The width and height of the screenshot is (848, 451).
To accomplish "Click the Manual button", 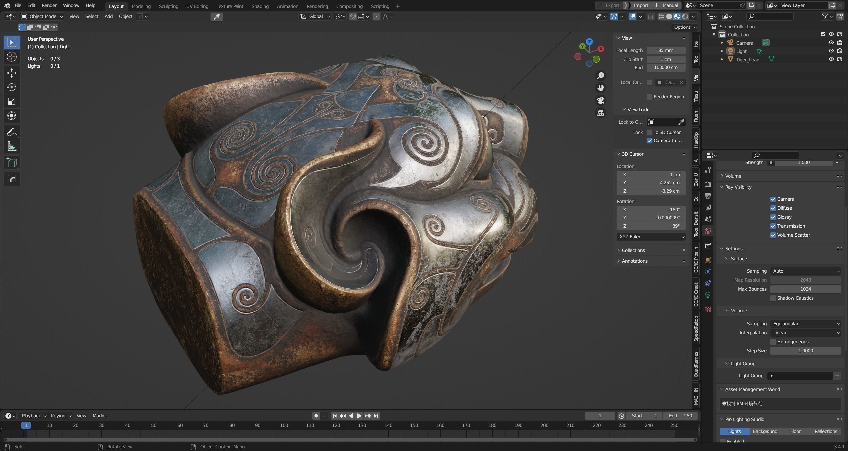I will [666, 5].
